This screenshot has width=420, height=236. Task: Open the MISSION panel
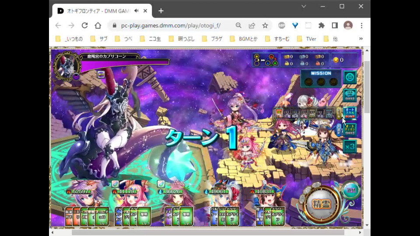(321, 78)
